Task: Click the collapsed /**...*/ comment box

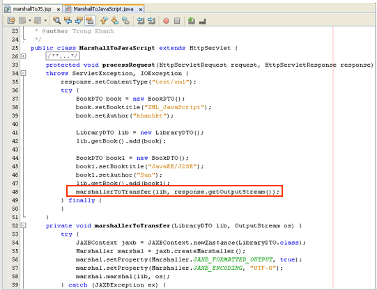Action: [x=63, y=56]
